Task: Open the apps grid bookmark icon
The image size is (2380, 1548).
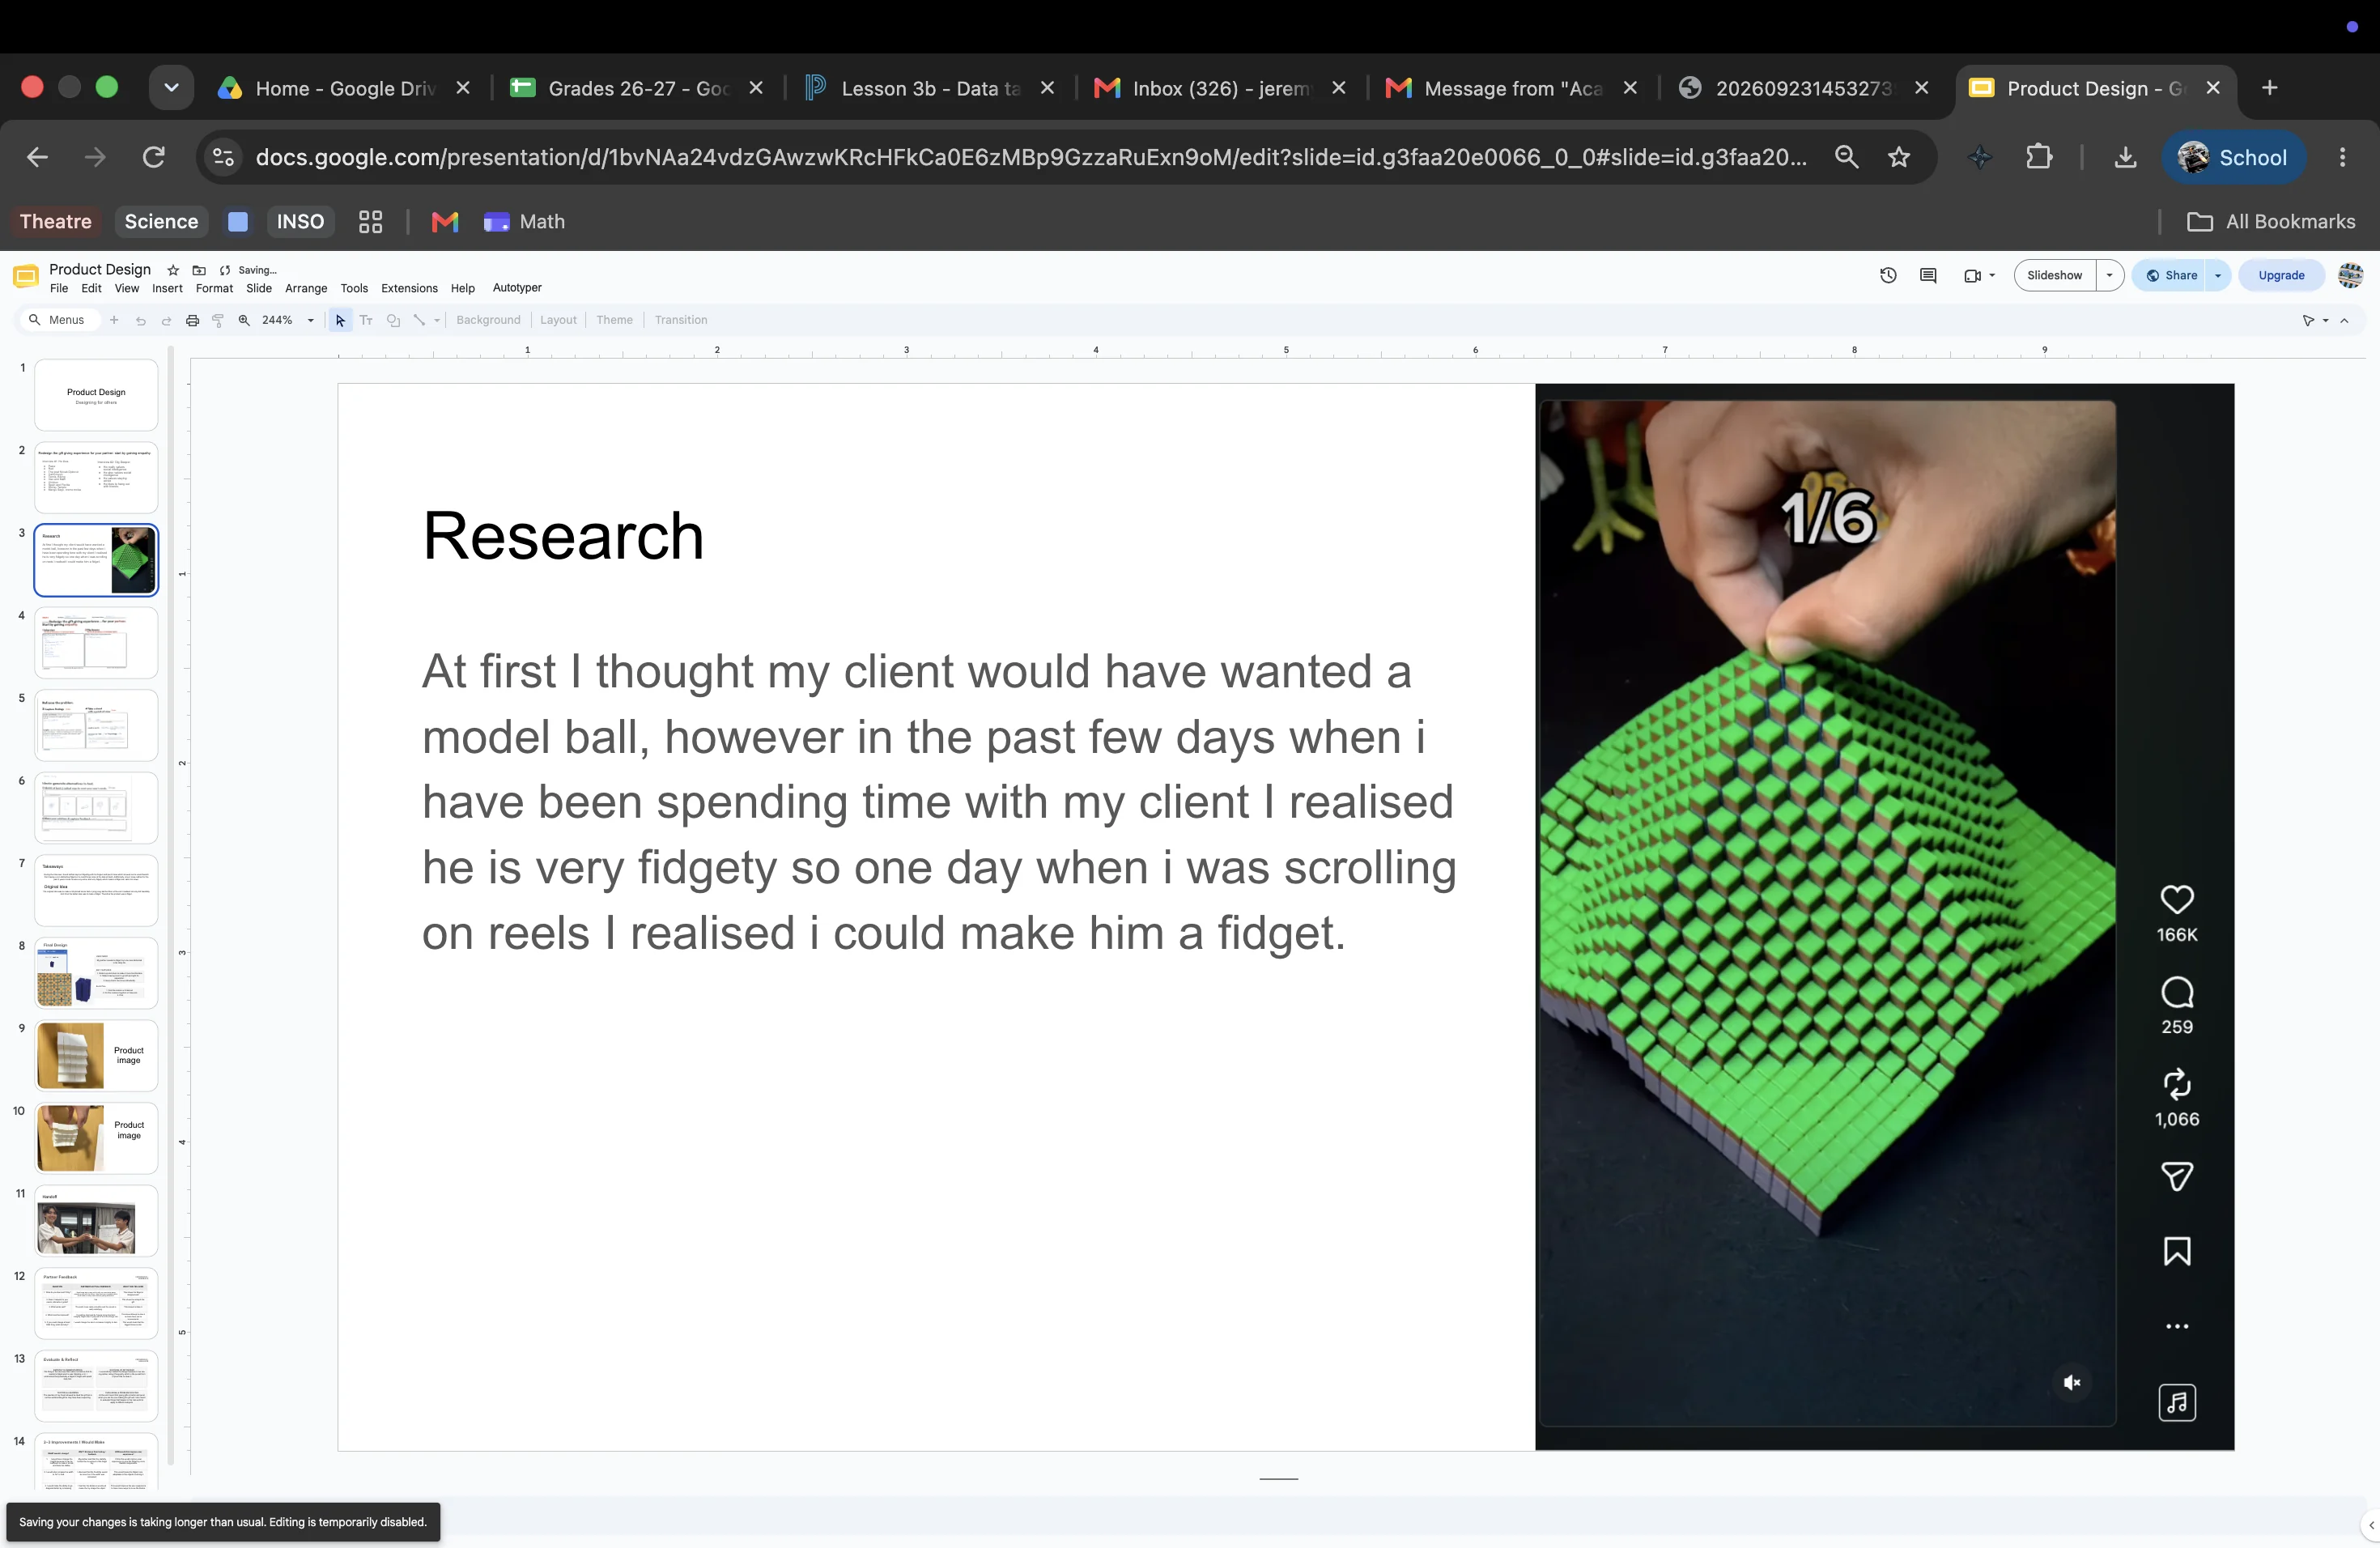Action: (371, 222)
